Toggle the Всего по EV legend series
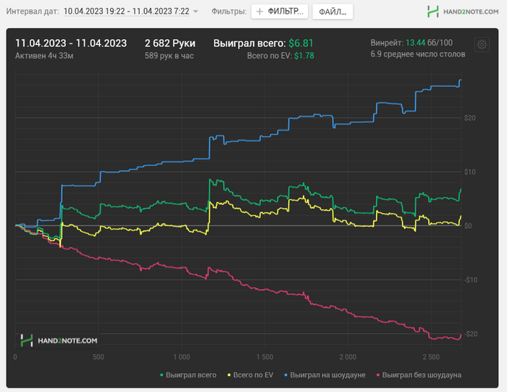This screenshot has height=392, width=507. click(251, 375)
